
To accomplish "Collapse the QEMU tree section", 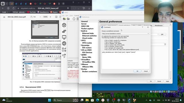I will tap(80, 55).
